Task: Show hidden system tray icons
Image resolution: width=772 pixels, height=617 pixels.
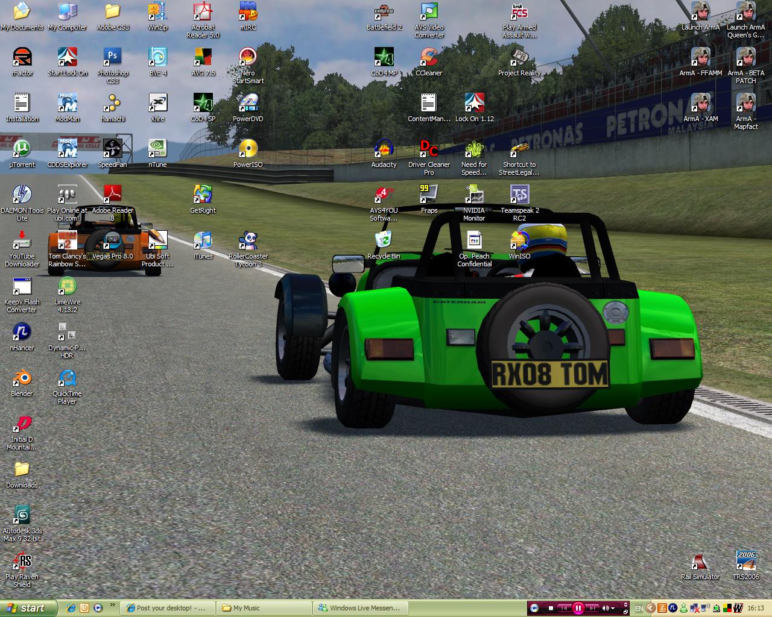Action: pos(651,608)
